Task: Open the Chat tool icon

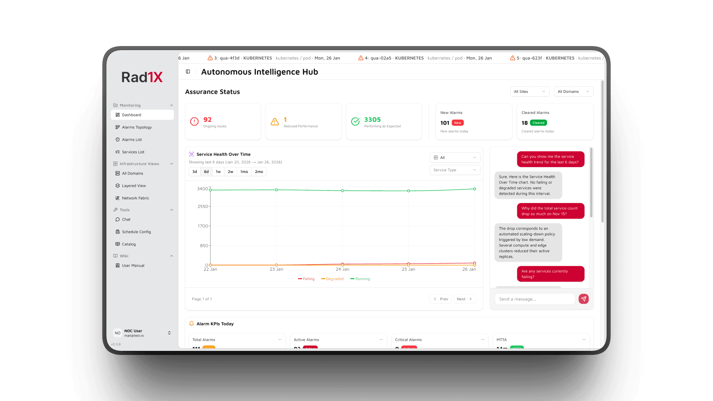Action: [117, 219]
